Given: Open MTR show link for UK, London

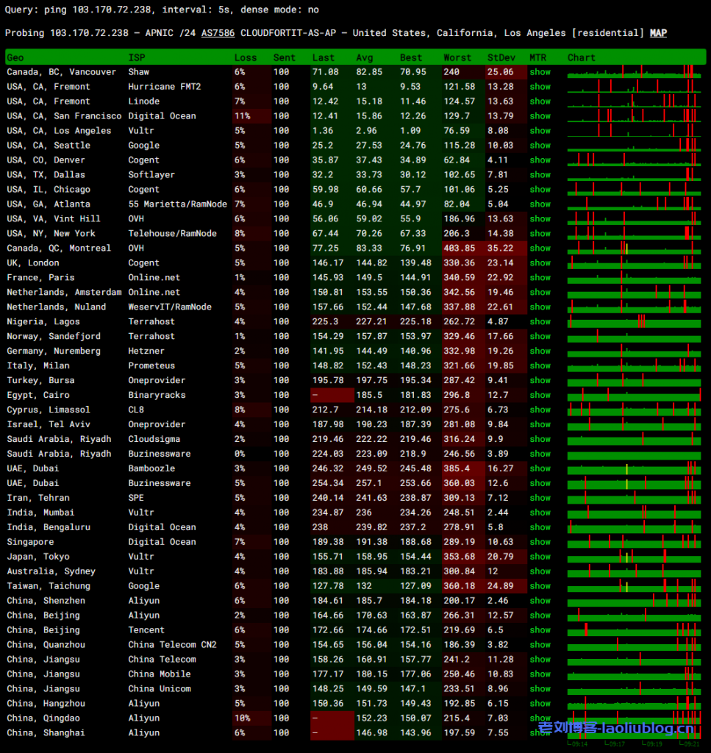Looking at the screenshot, I should click(x=540, y=263).
